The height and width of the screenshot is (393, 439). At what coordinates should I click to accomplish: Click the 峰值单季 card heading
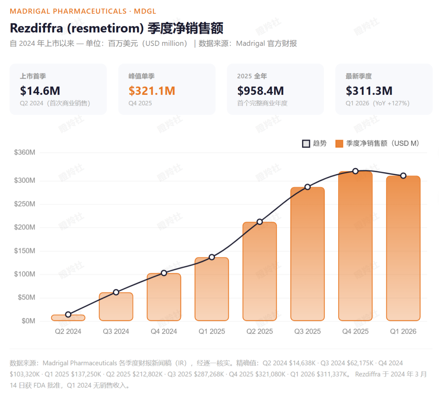tap(142, 76)
